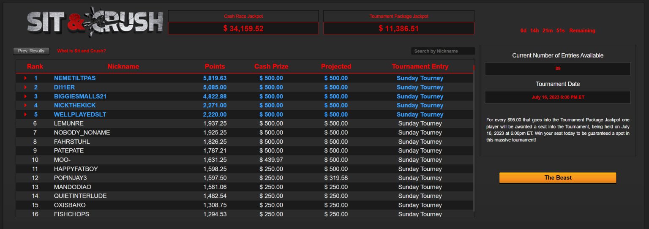Select the NEMETILTPAS nickname
This screenshot has width=649, height=229.
click(x=74, y=78)
